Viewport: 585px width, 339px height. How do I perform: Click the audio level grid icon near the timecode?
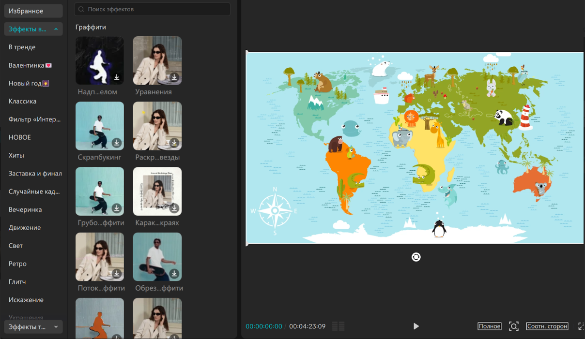pyautogui.click(x=339, y=326)
